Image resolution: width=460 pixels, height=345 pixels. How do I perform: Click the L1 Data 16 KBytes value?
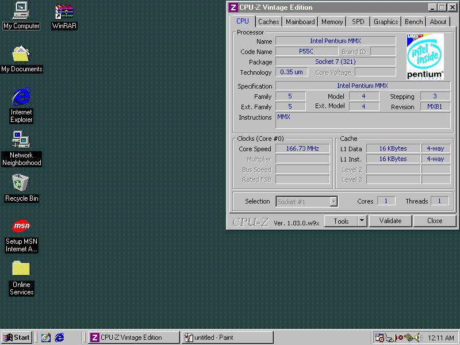pos(393,149)
